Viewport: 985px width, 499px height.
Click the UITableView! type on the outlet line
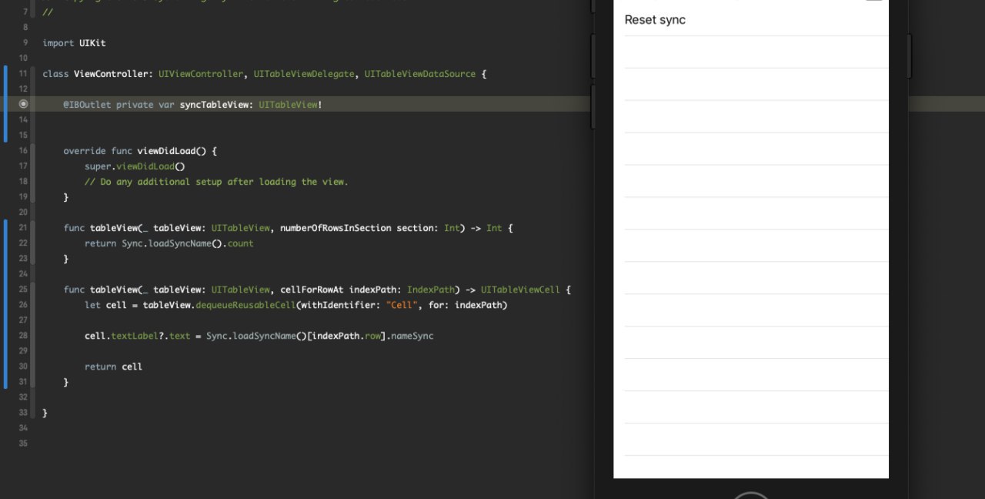click(290, 105)
